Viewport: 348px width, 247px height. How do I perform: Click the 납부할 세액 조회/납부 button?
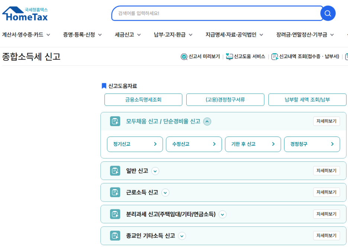(x=307, y=100)
